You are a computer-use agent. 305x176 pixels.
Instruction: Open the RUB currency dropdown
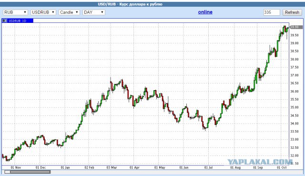point(15,12)
